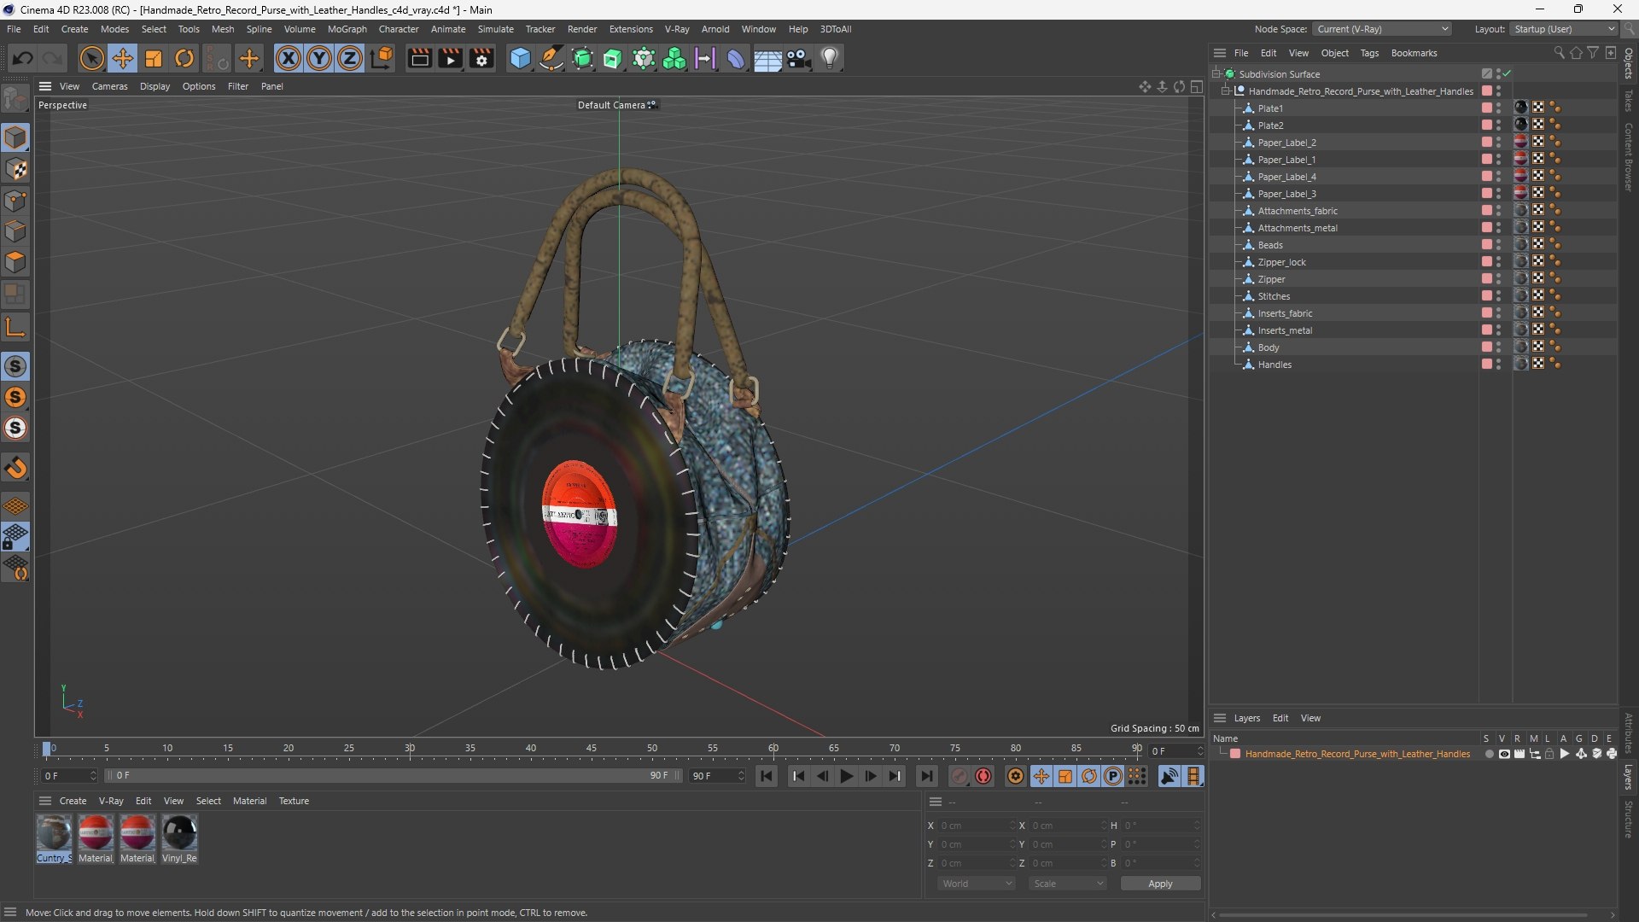Toggle Z-axis lock
Image resolution: width=1639 pixels, height=922 pixels.
(350, 58)
